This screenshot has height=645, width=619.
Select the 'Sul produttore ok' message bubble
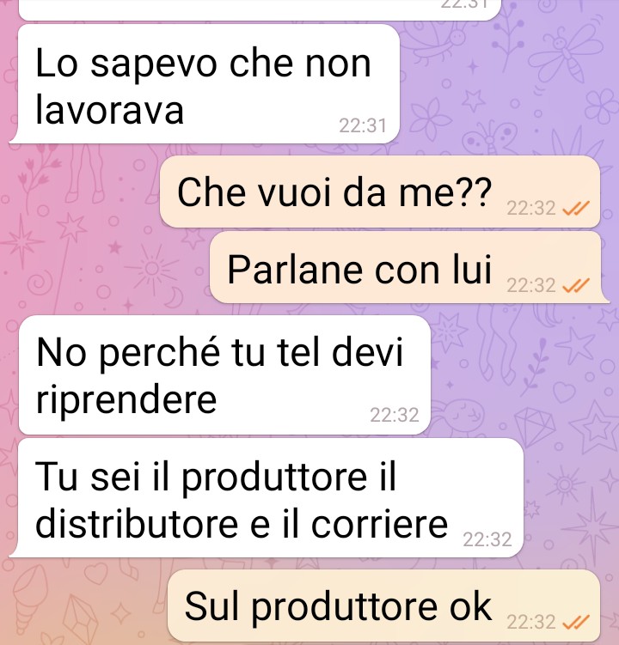(x=383, y=606)
